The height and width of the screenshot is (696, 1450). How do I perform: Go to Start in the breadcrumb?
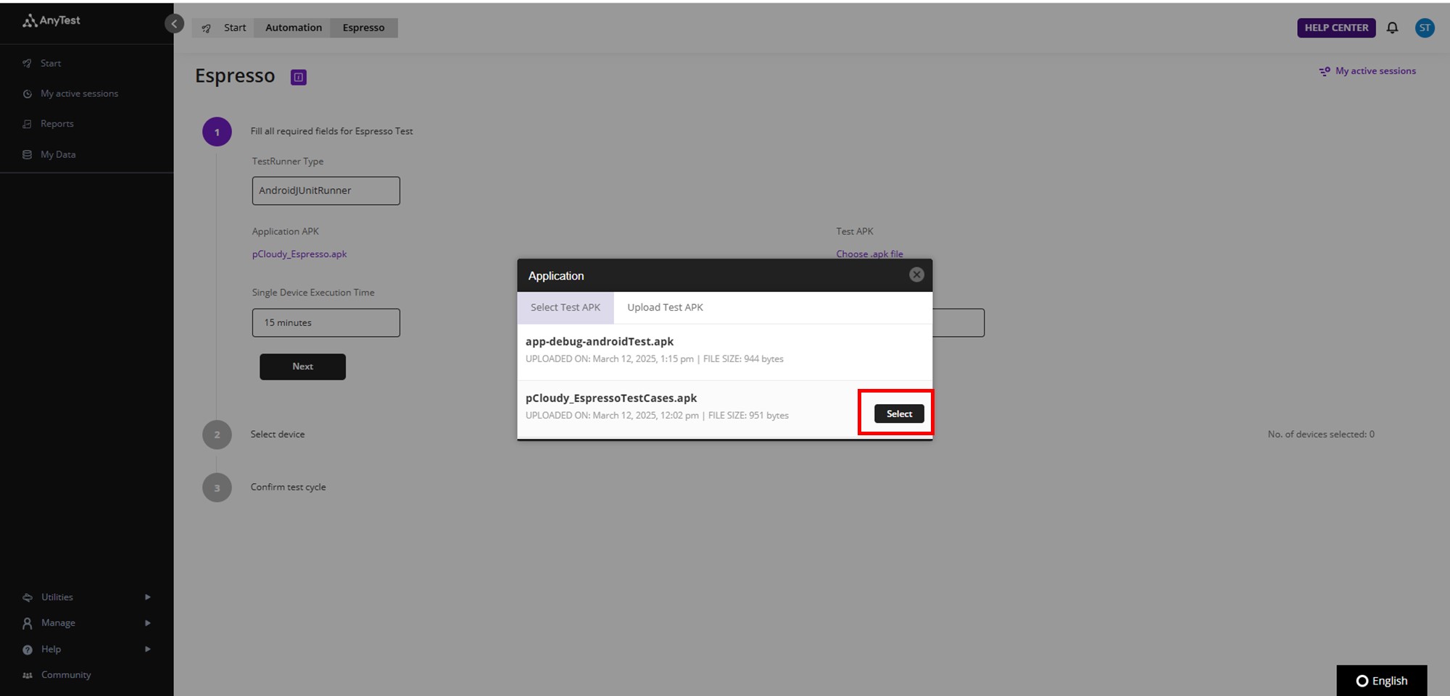click(235, 28)
